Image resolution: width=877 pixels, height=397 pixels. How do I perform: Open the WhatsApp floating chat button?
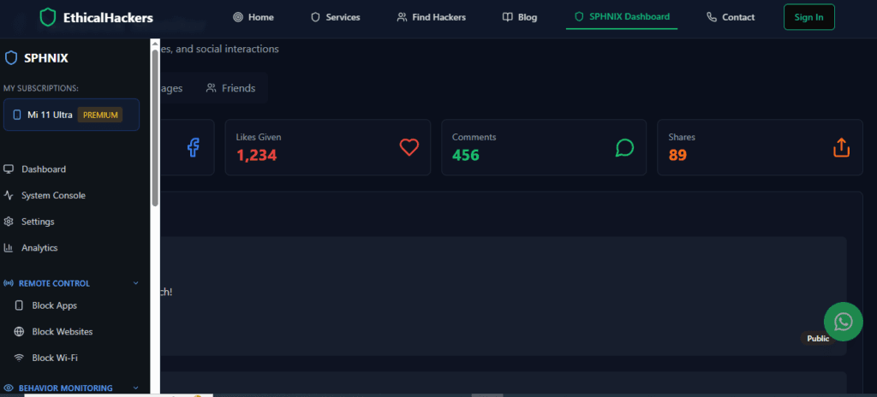click(843, 322)
